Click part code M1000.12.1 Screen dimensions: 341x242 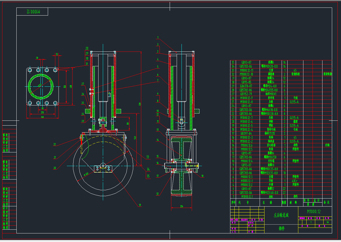246,196
